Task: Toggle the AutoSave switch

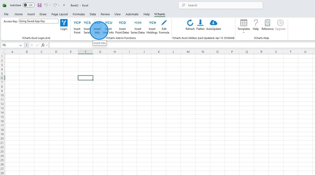Action: pyautogui.click(x=29, y=5)
